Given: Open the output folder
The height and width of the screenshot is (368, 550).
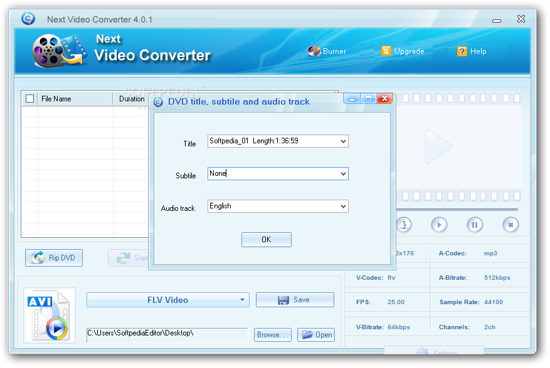Looking at the screenshot, I should point(316,335).
